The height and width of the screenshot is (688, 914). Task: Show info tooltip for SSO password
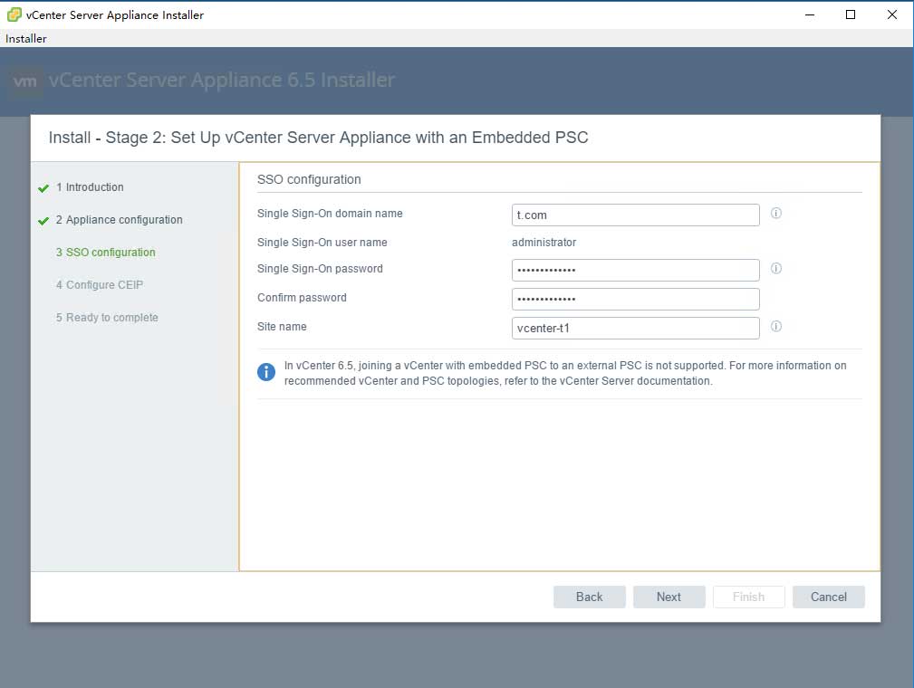775,269
